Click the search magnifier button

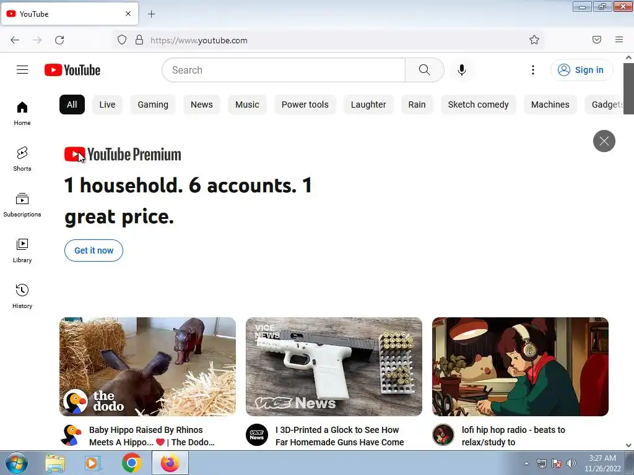[425, 70]
